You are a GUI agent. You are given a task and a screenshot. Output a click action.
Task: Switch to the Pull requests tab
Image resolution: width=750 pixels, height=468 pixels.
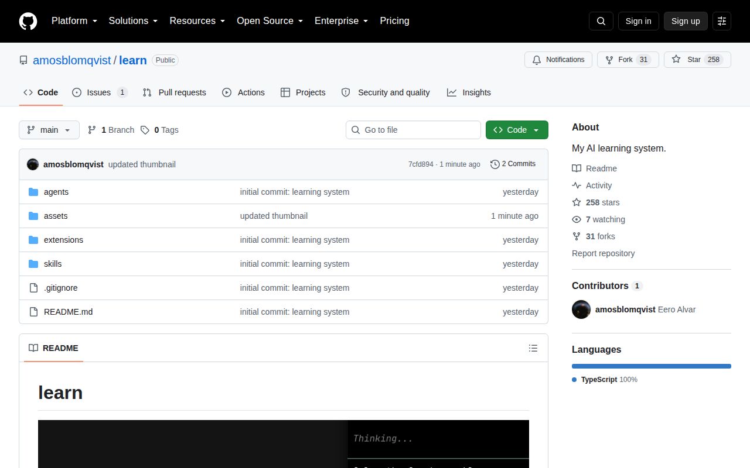[174, 92]
